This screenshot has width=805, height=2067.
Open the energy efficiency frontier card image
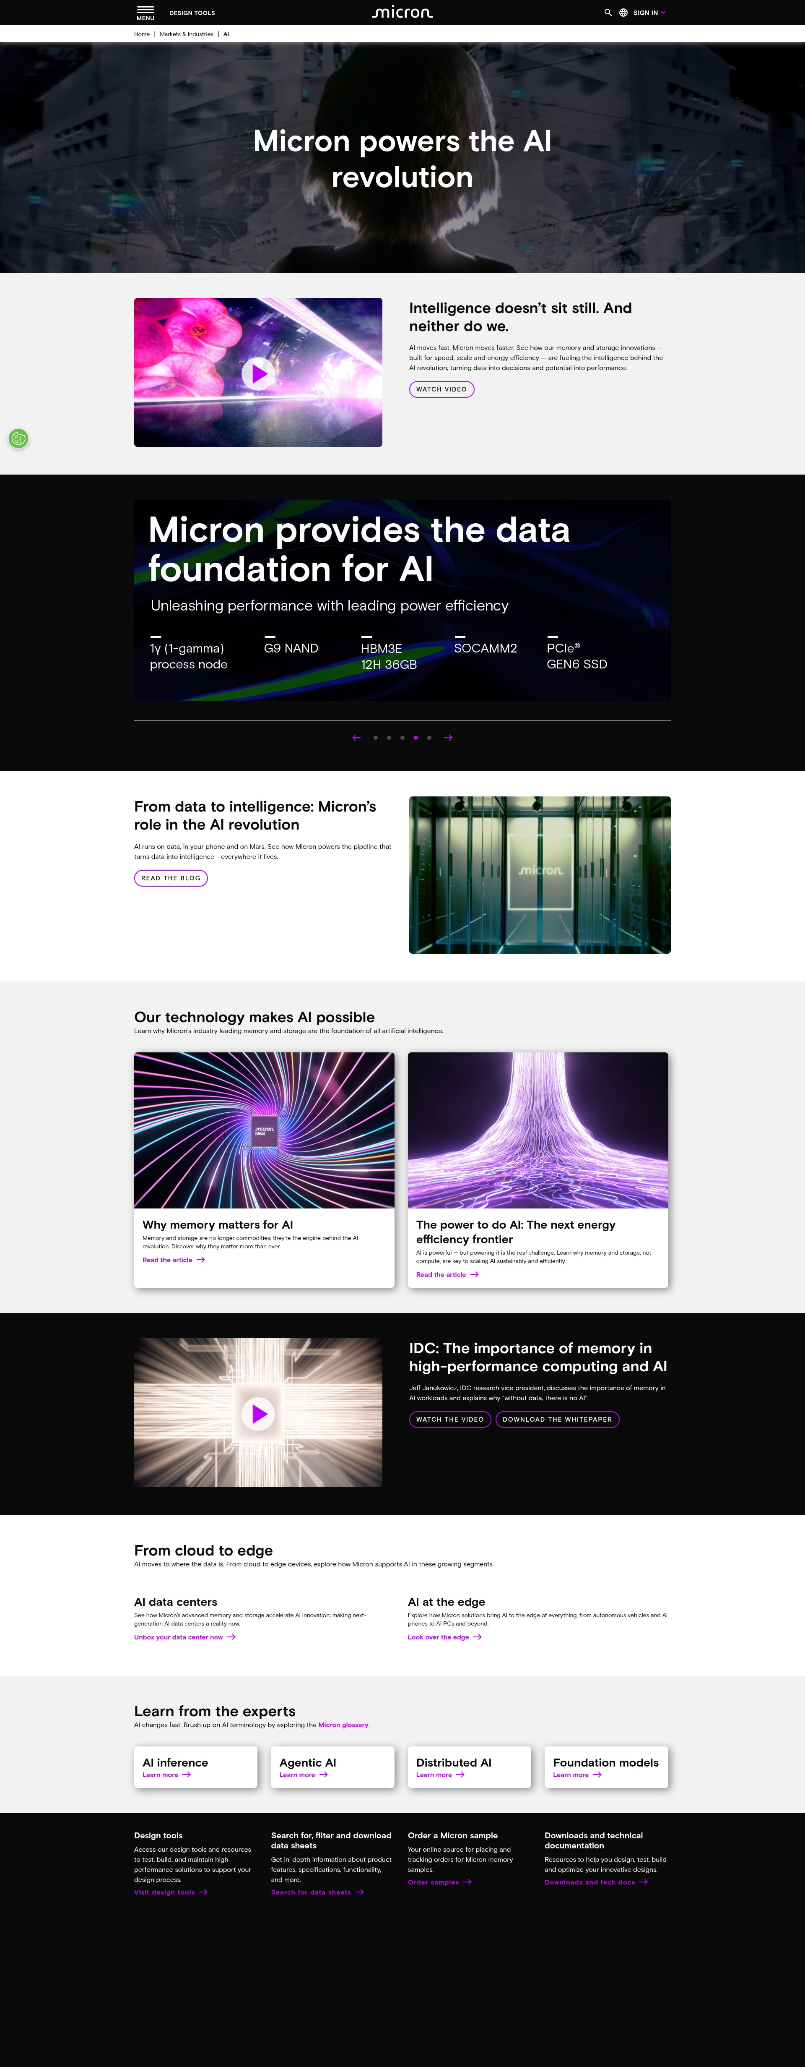538,1130
